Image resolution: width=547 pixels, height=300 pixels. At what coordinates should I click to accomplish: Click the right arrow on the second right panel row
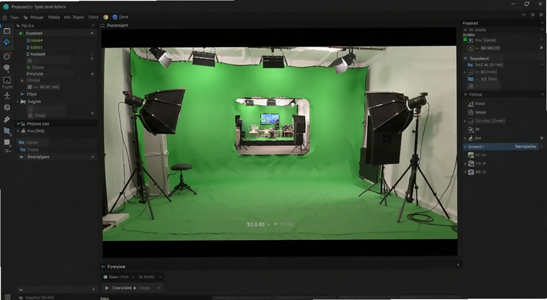pyautogui.click(x=542, y=48)
